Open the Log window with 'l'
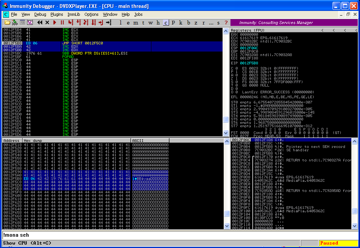The width and height of the screenshot is (360, 248). click(x=121, y=23)
